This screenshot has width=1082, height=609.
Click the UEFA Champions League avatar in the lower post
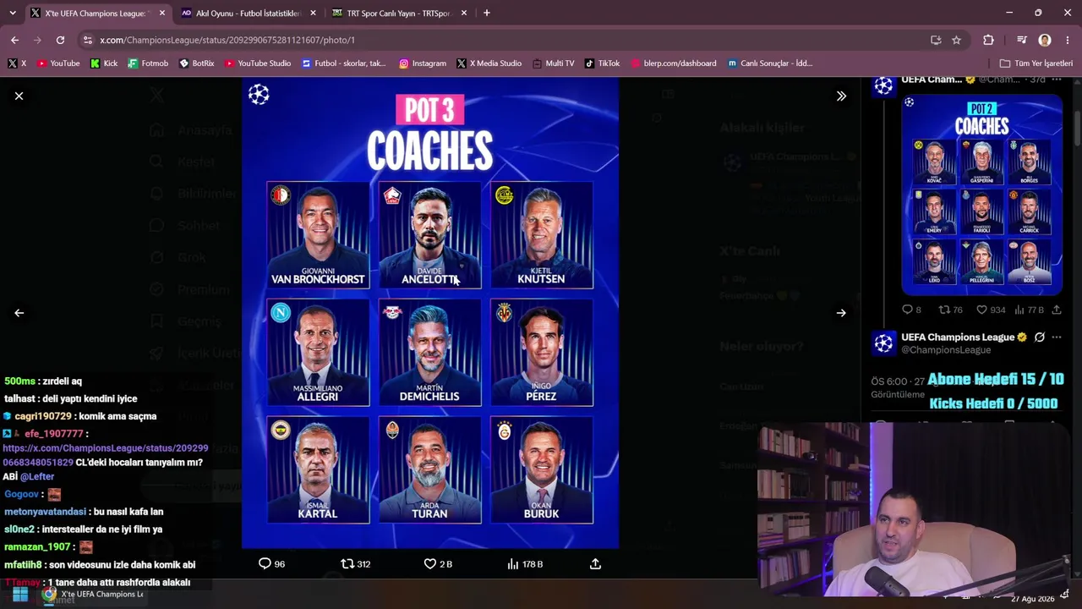tap(883, 343)
